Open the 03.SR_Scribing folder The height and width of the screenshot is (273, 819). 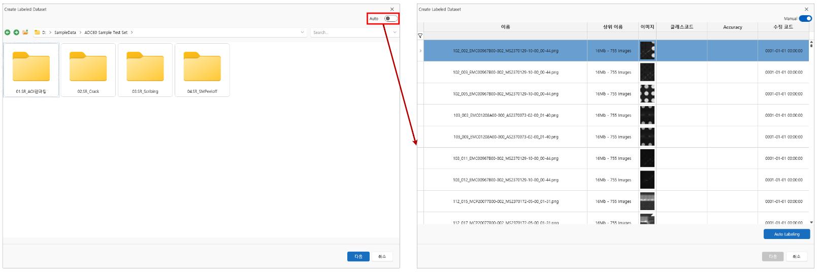(x=145, y=70)
